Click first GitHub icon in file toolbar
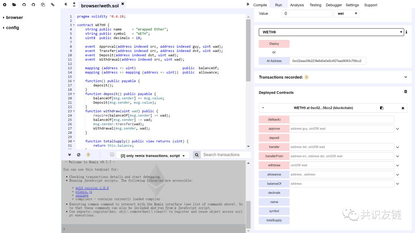Image resolution: width=415 pixels, height=233 pixels. (x=24, y=5)
